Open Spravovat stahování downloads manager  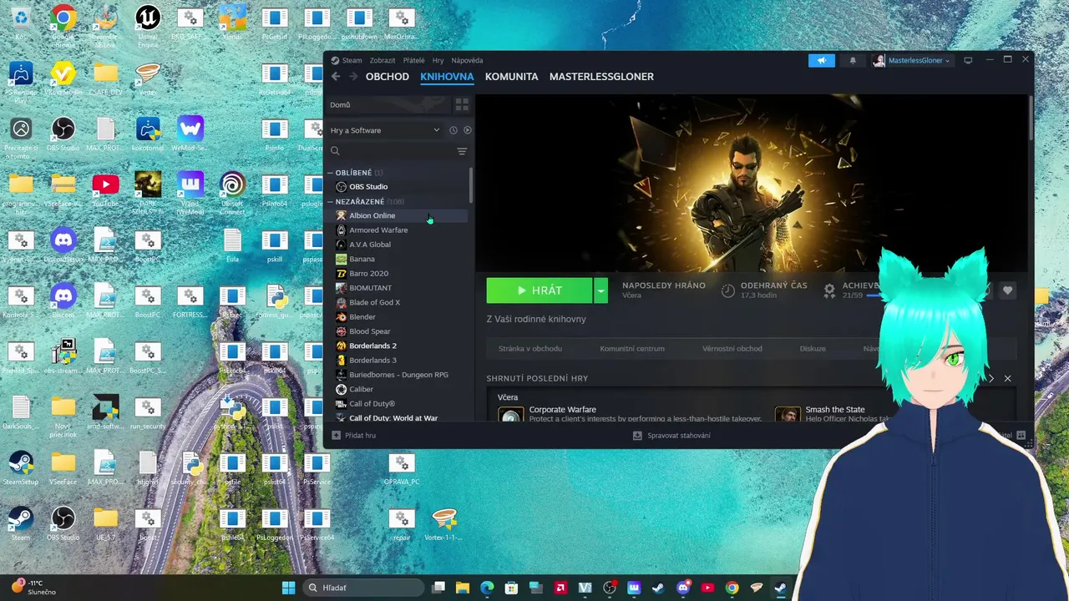[671, 435]
